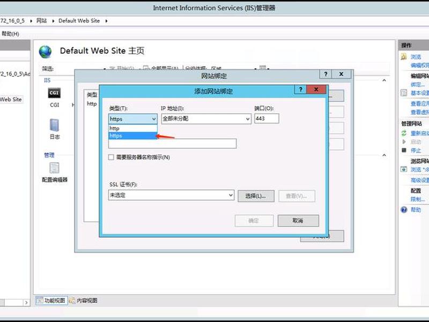Click the 停止 stop icon
This screenshot has width=429, height=322.
(404, 150)
